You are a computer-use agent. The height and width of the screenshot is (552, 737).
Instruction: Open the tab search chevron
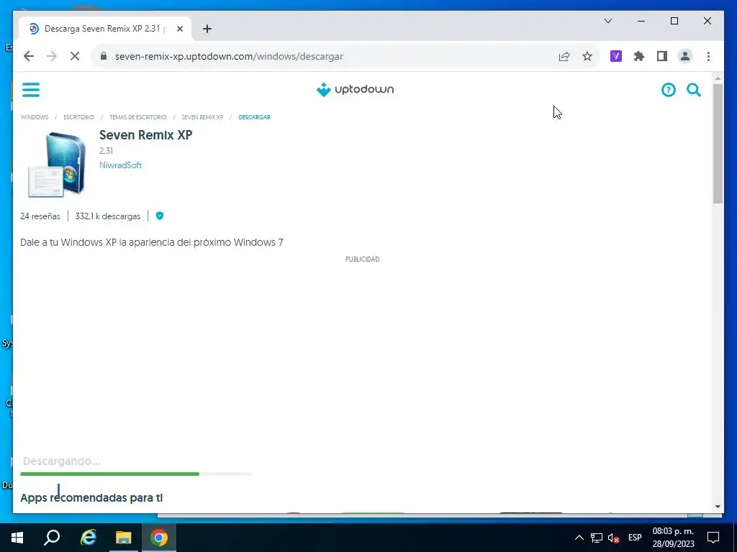(x=607, y=21)
